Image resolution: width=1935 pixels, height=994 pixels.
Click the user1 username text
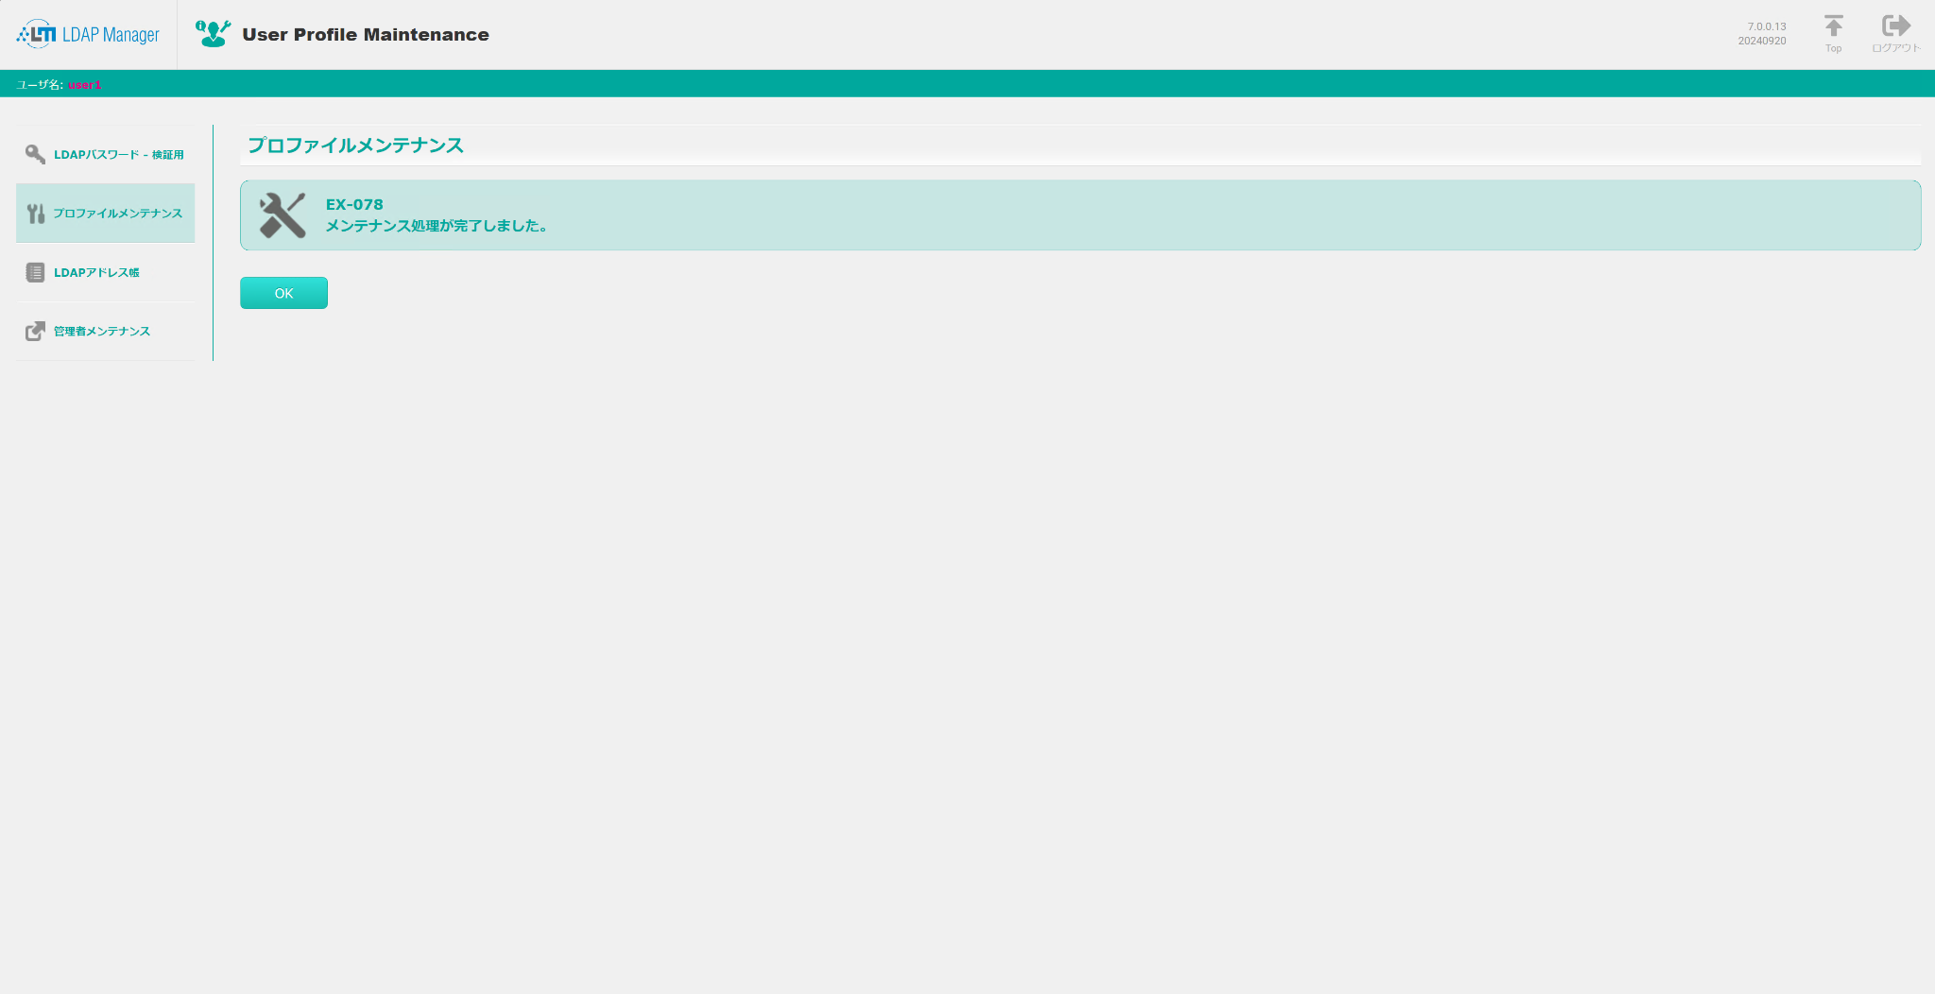point(84,85)
